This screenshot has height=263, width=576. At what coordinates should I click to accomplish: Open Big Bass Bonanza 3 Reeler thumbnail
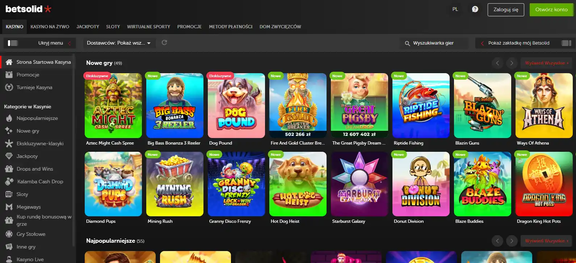point(175,106)
